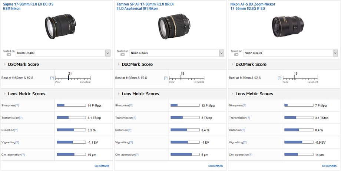Open Sharpness help [?] in Tamron panel
The width and height of the screenshot is (341, 171).
(131, 106)
